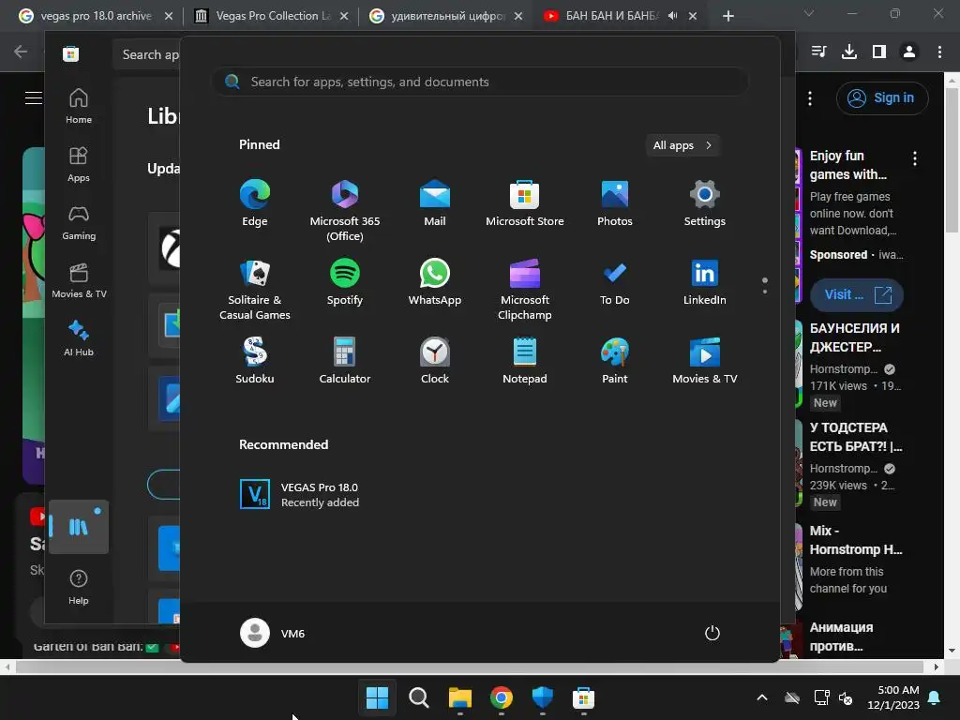The image size is (960, 720).
Task: Launch WhatsApp
Action: click(435, 281)
